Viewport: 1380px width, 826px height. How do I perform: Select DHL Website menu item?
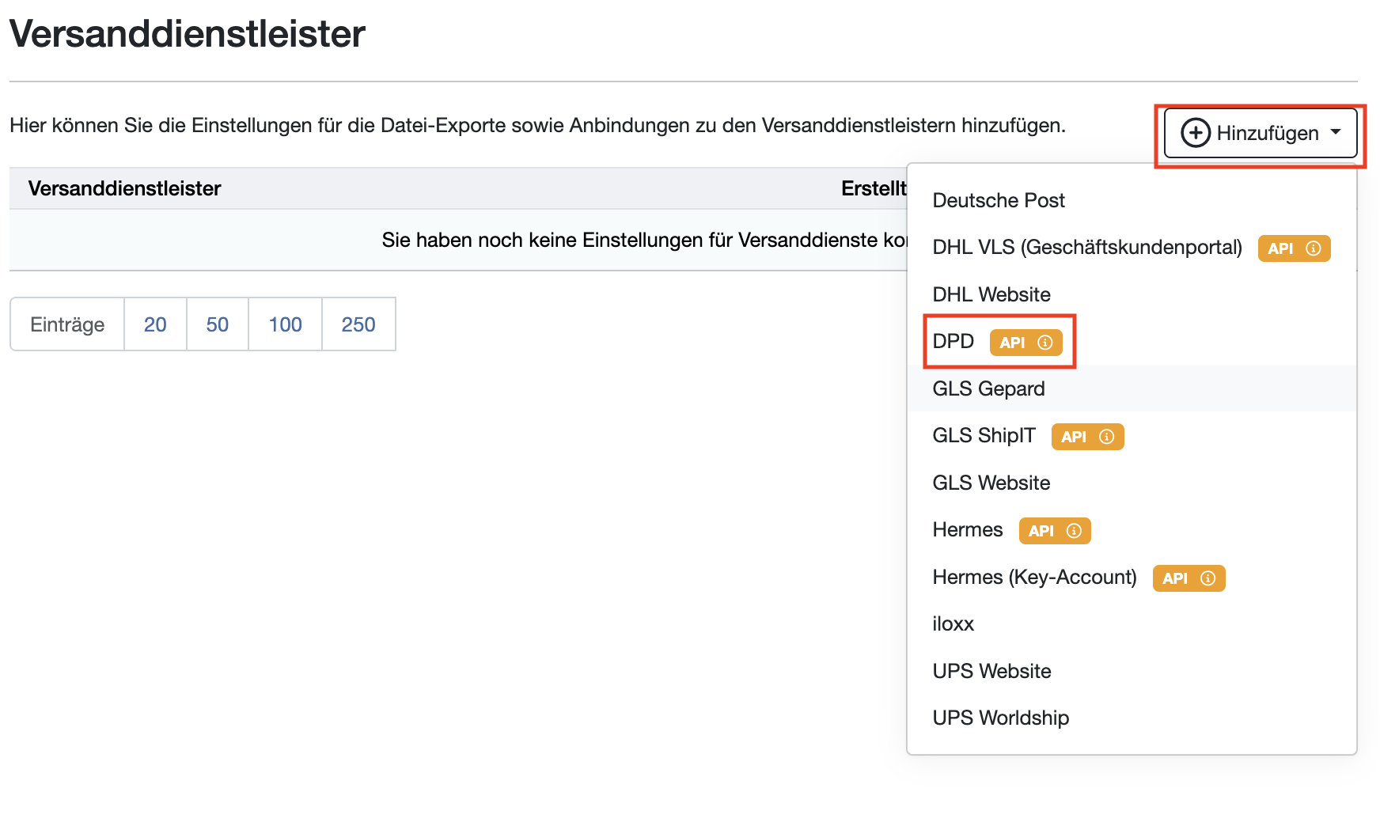[1132, 294]
